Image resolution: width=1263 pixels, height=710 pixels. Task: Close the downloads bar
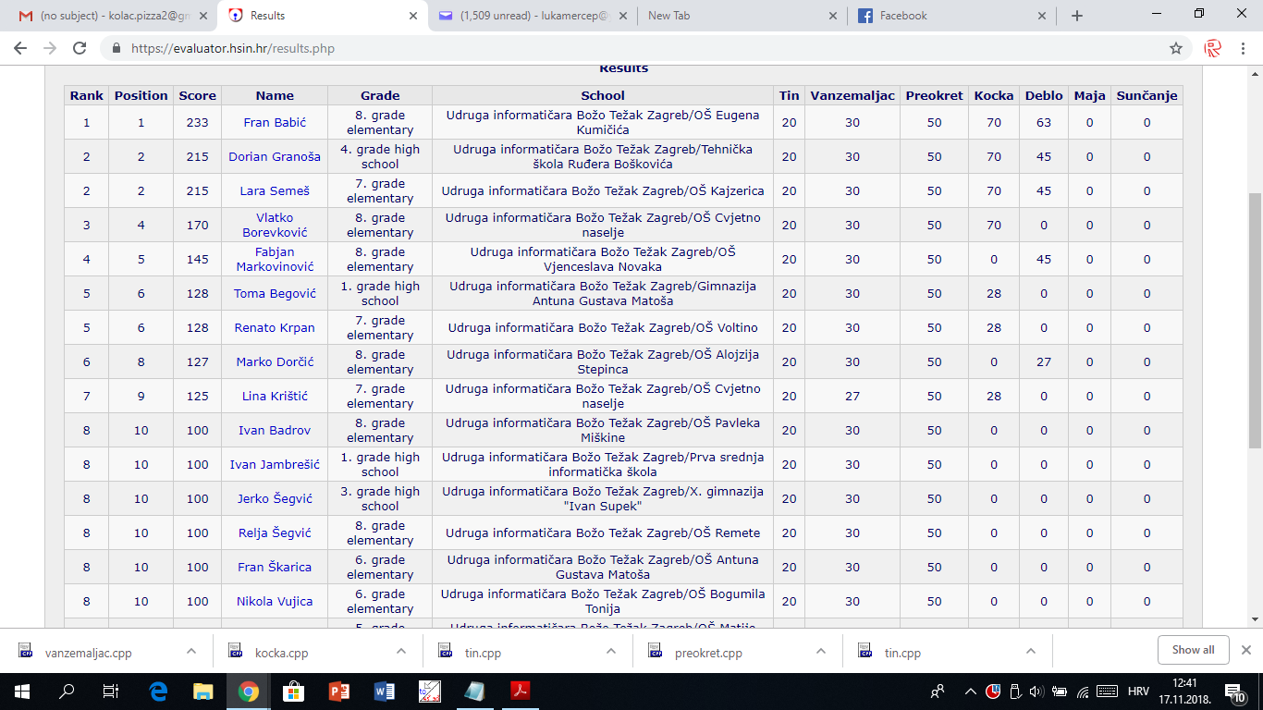coord(1245,650)
